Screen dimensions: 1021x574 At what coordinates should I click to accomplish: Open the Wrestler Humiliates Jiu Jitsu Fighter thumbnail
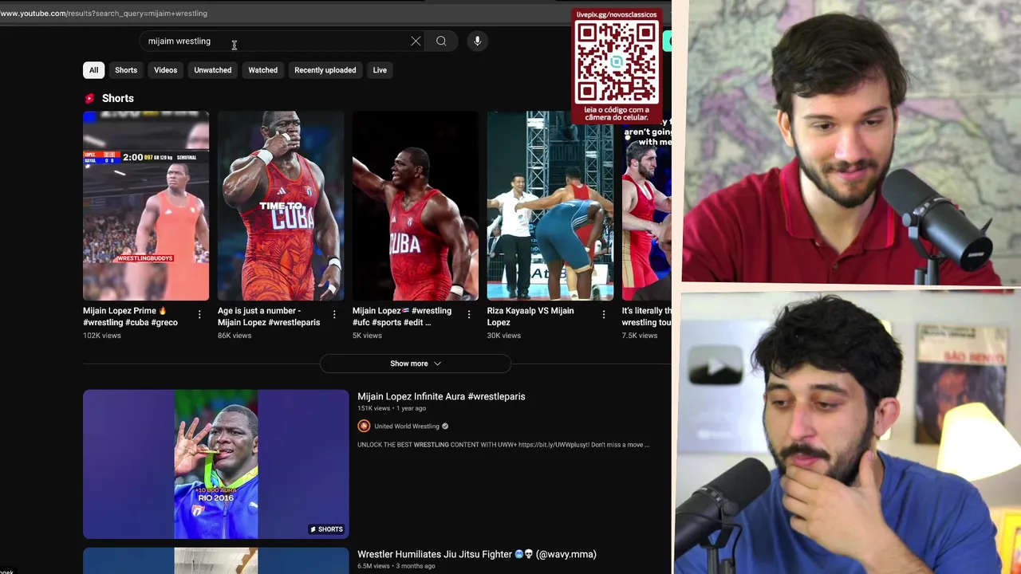[215, 560]
